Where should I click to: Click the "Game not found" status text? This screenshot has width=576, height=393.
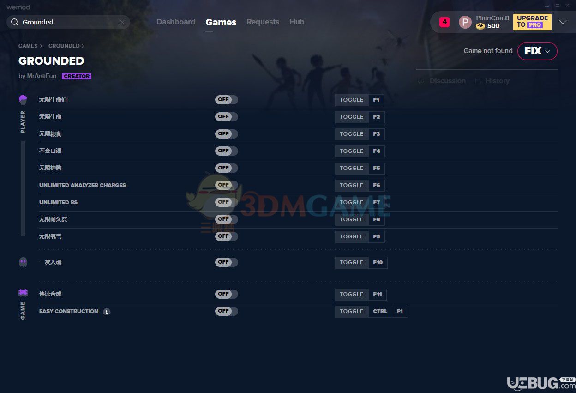tap(488, 51)
